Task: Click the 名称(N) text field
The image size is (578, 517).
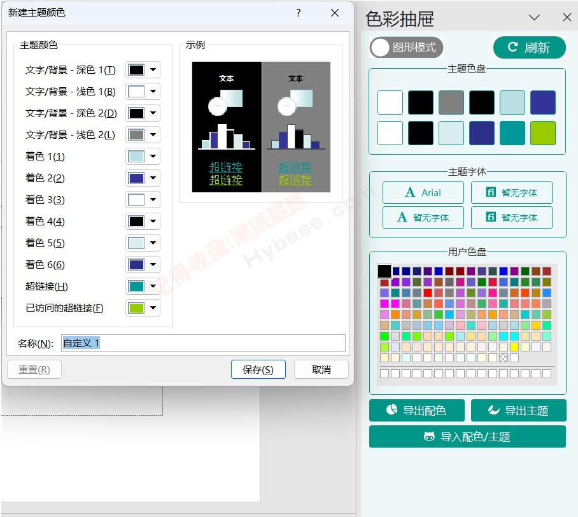Action: coord(203,343)
